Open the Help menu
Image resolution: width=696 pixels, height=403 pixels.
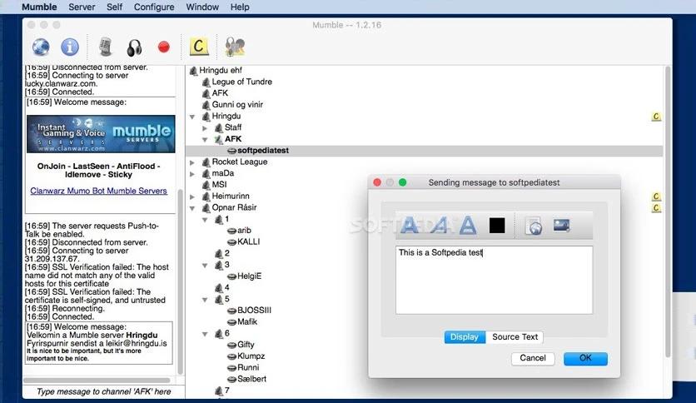click(x=240, y=7)
